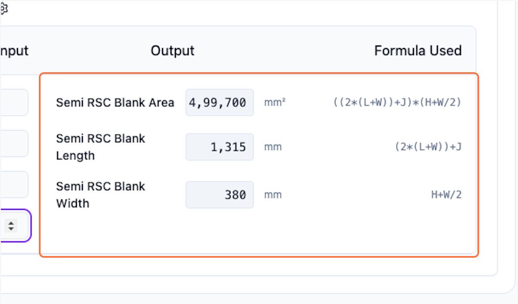
Task: Click the blank area formula ((2*(L+W))+J)*(H+W/2)
Action: (397, 102)
